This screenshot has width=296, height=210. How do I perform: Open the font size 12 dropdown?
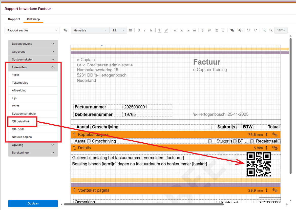tap(118, 30)
